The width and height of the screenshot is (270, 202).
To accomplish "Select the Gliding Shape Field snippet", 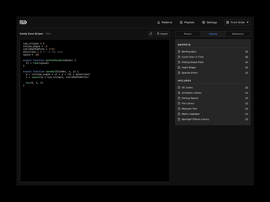I will click(213, 62).
